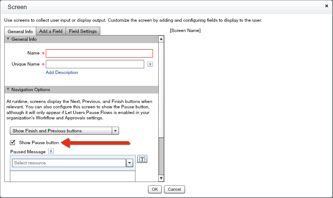Uncheck the Show Pause button checkbox
Screen dimensions: 333x198
(x=13, y=143)
